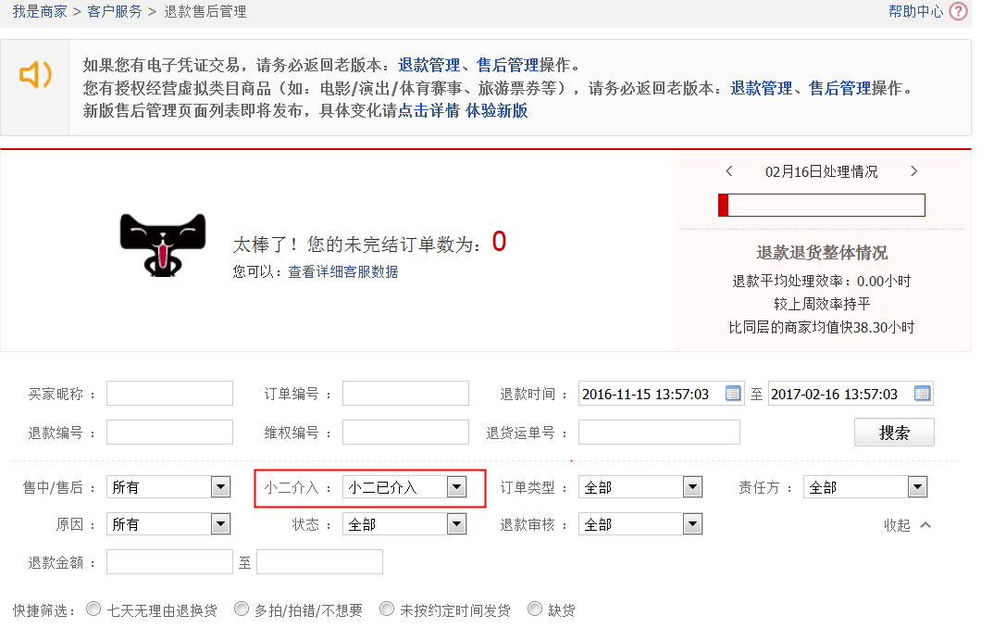Open the start date calendar picker
Screen dimensions: 1006x628
click(x=731, y=393)
